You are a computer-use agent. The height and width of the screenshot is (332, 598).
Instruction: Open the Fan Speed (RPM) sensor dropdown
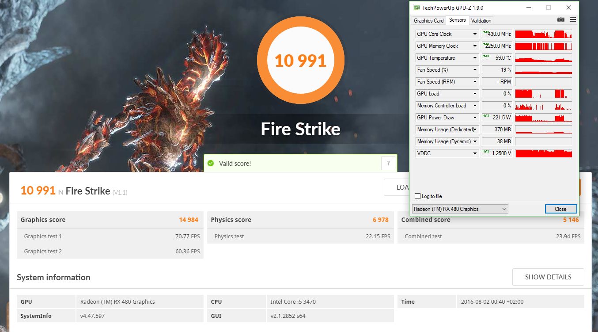pyautogui.click(x=475, y=82)
